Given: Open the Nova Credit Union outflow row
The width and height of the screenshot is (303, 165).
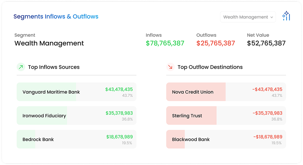Looking at the screenshot, I should (226, 92).
